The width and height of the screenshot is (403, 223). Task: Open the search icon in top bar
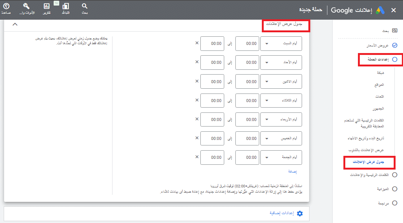pyautogui.click(x=85, y=6)
